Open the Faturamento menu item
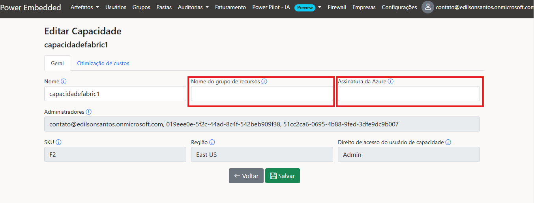The width and height of the screenshot is (534, 203). click(230, 7)
